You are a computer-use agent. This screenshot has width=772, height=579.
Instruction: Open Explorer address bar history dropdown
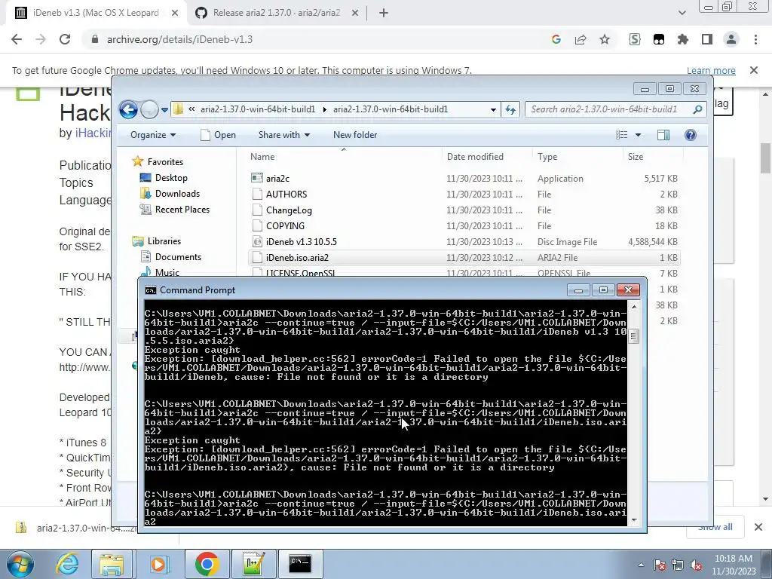tap(493, 110)
